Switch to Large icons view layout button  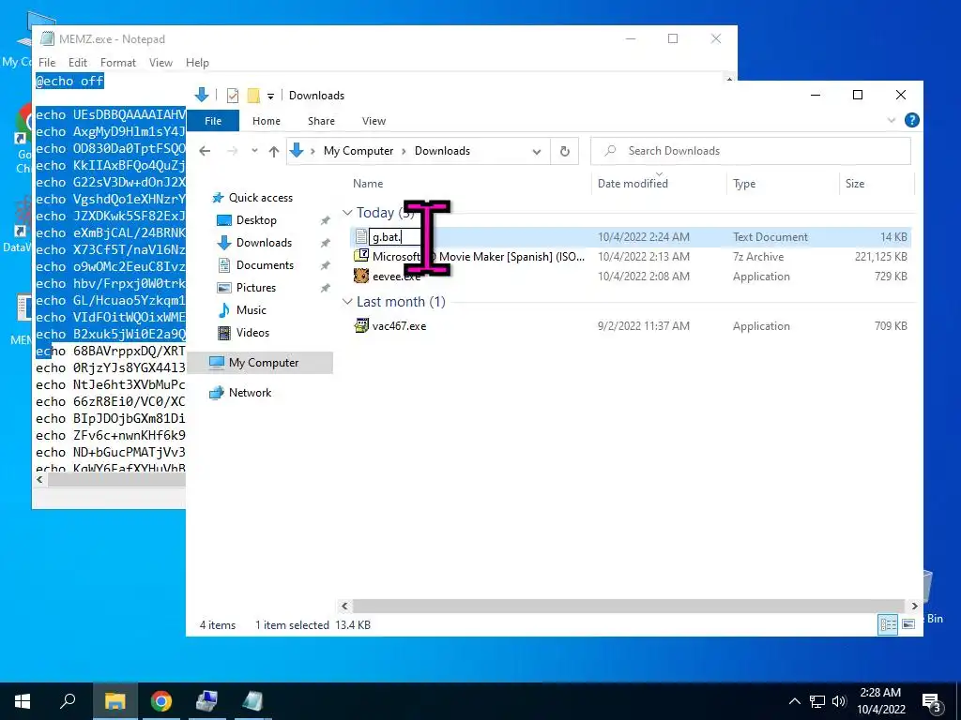pos(908,624)
